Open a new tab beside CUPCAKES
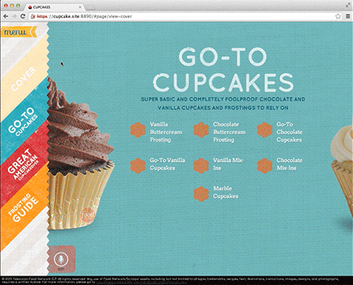 (90, 8)
